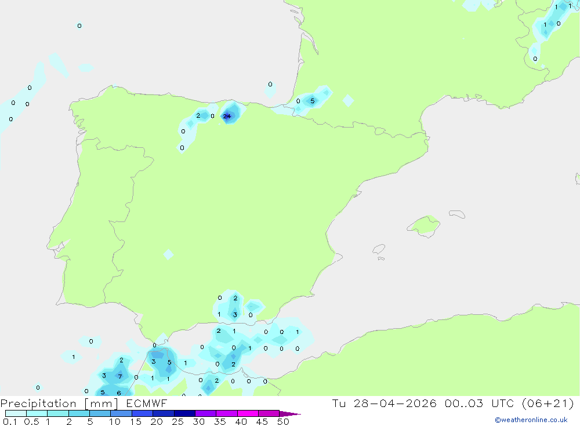This screenshot has height=425, width=580.
Task: Pick the 45–50 mm legend swatch
Action: (x=269, y=413)
